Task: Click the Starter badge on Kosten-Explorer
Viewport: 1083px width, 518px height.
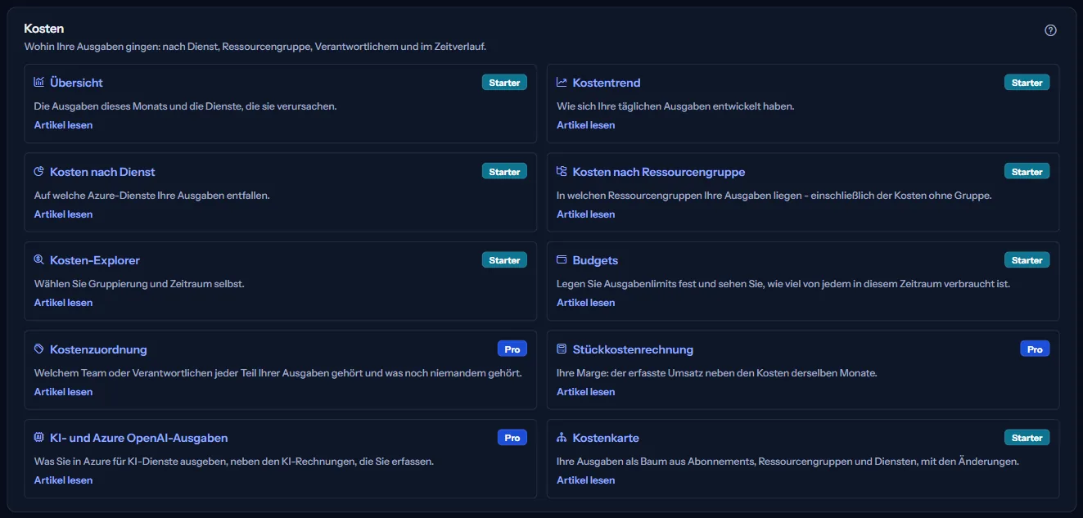Action: [x=504, y=260]
